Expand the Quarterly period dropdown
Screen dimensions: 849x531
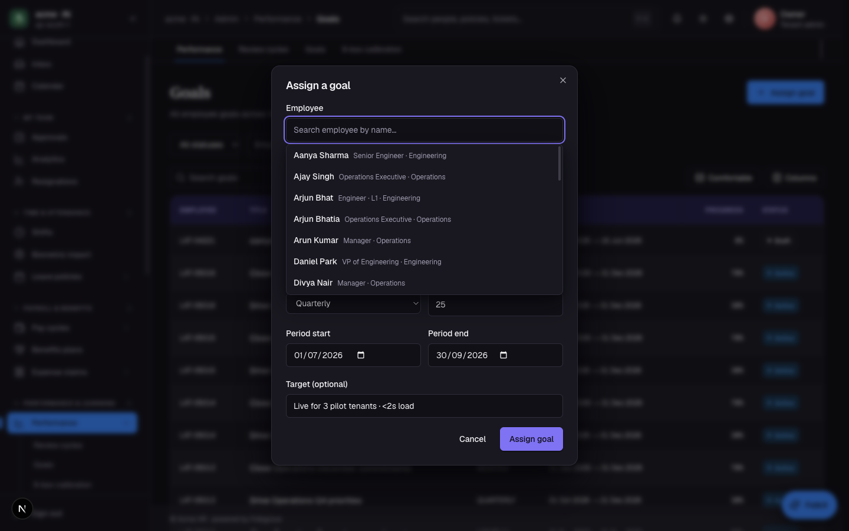tap(353, 303)
